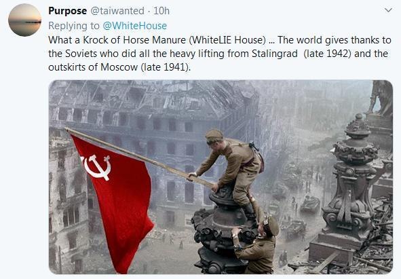This screenshot has height=279, width=401.
Task: Click the statue at photo's top-right corner
Action: 380,98
